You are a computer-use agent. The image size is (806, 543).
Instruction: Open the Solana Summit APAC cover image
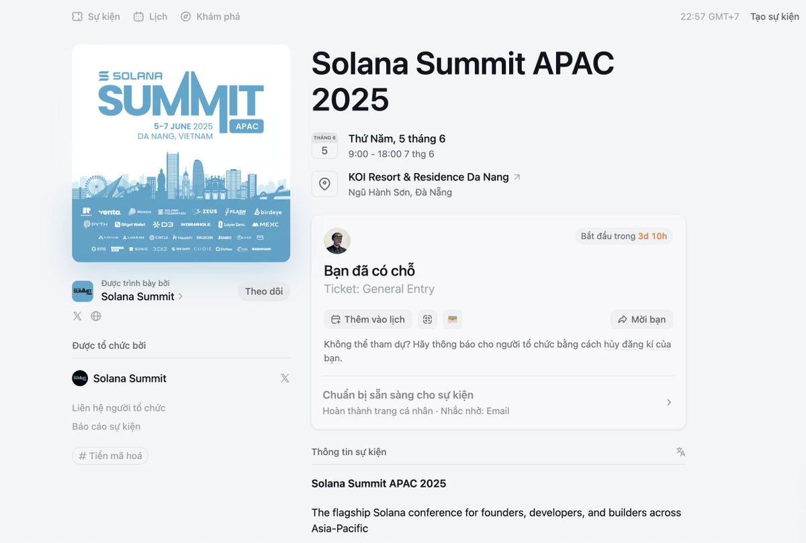coord(181,153)
